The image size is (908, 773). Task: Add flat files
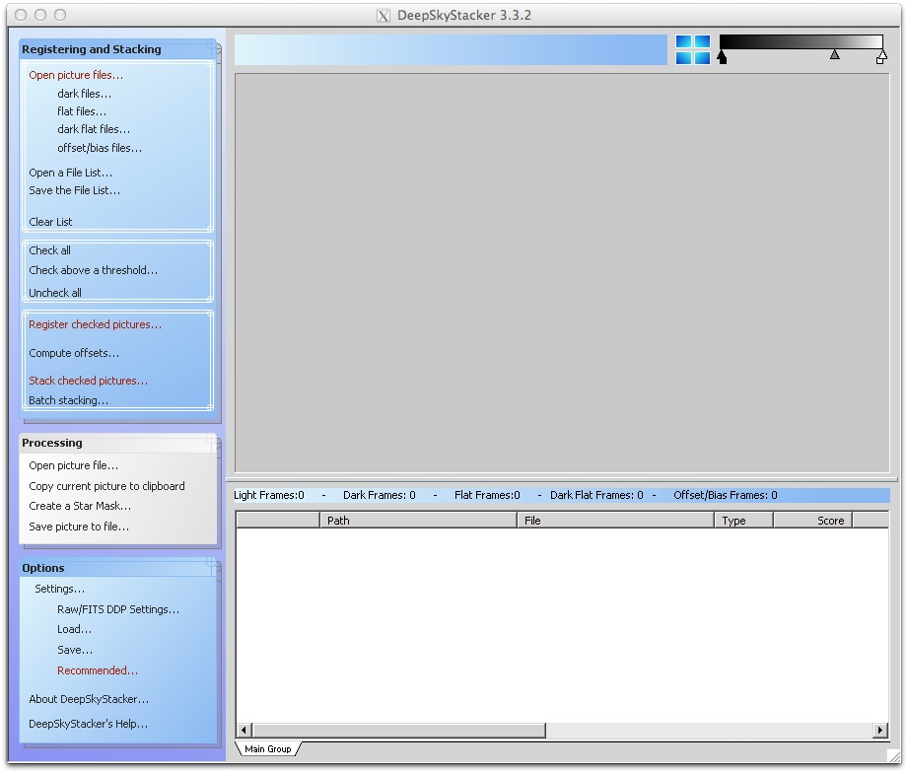[82, 111]
